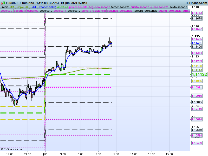
Task: Select the soporte10 label
Action: click(x=46, y=11)
